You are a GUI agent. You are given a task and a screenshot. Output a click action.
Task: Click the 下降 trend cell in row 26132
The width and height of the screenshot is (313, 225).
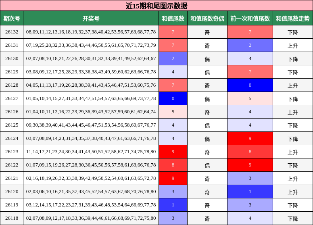(293, 32)
